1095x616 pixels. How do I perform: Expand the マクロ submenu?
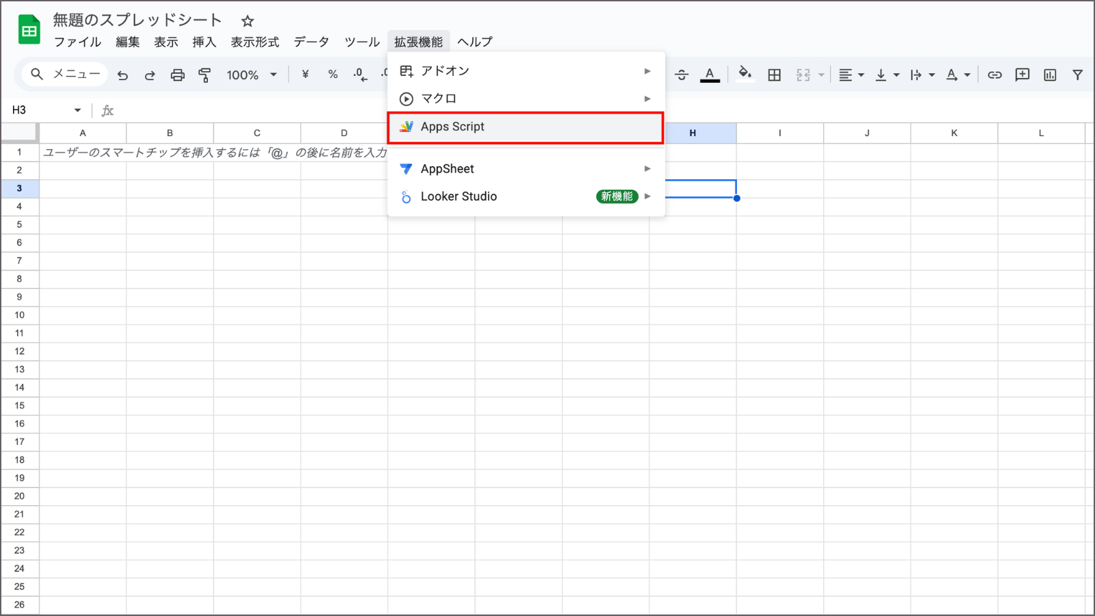pos(526,99)
